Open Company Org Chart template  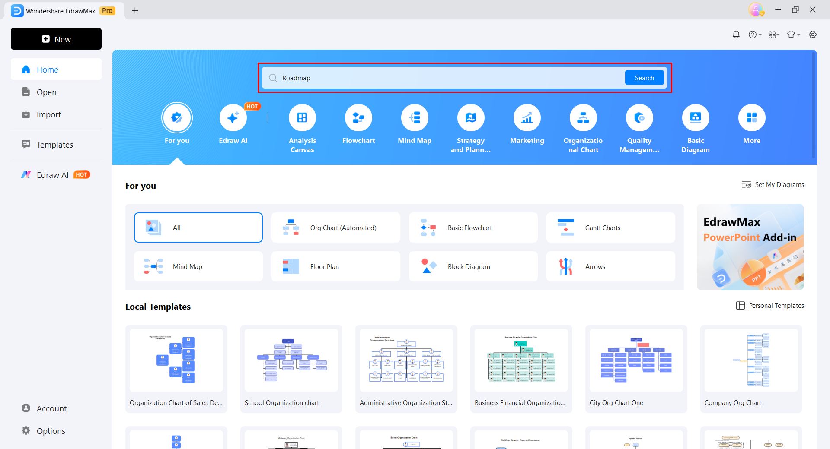751,369
